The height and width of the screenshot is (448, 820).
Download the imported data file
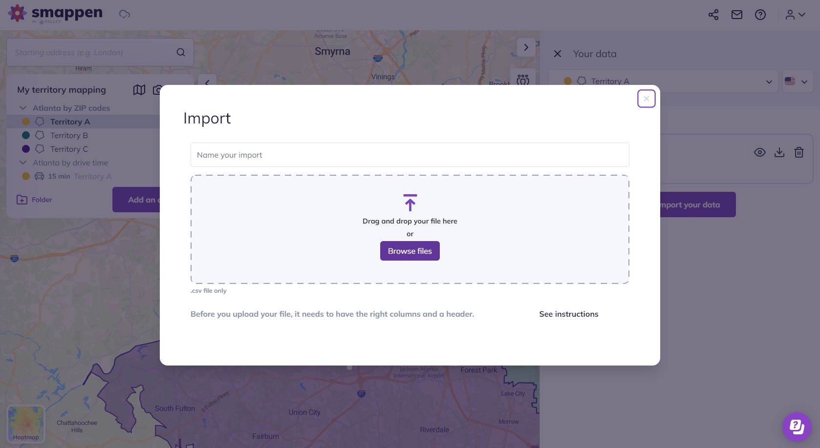779,152
